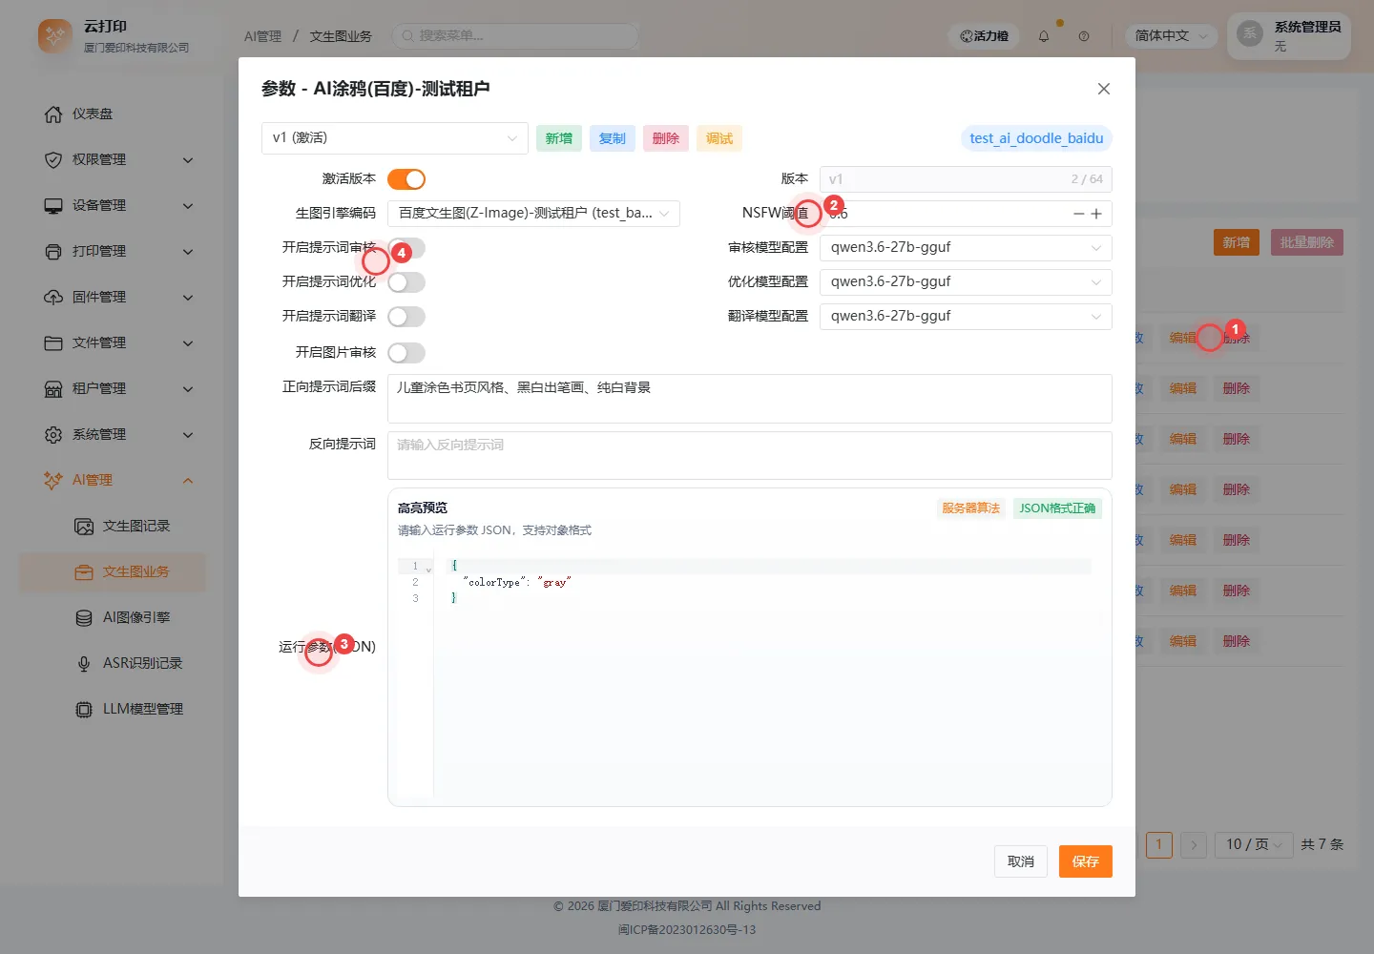Click the help question mark icon
The height and width of the screenshot is (954, 1374).
click(1084, 36)
